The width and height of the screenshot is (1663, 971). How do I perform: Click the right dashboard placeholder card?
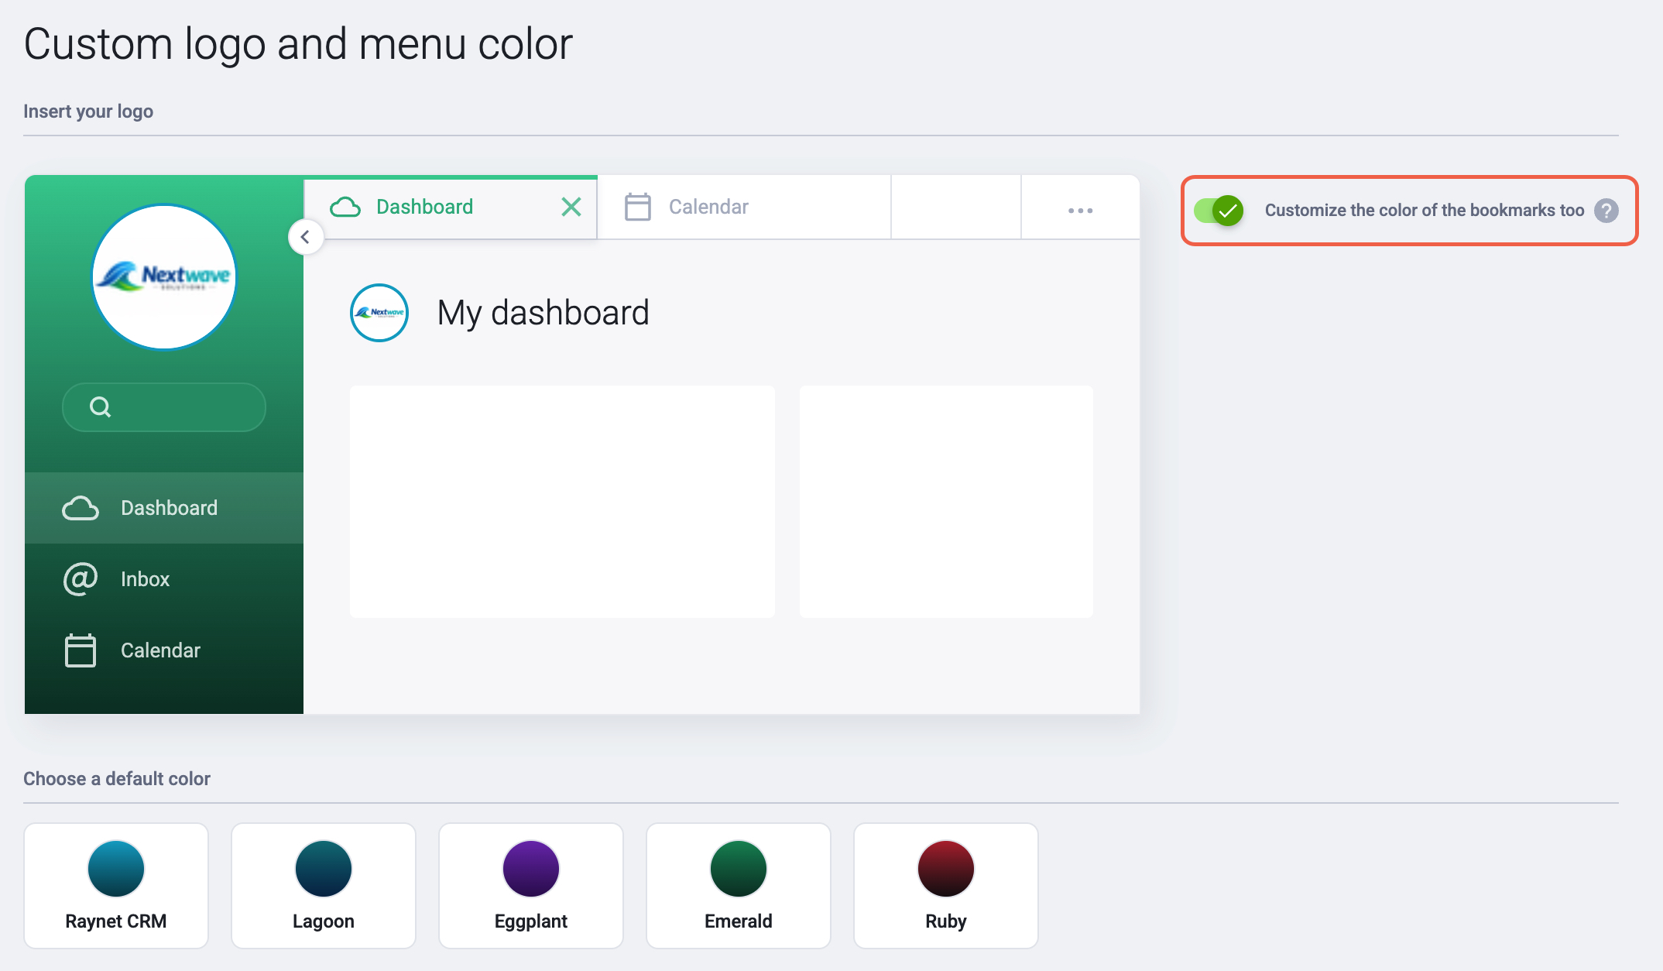[x=946, y=502]
